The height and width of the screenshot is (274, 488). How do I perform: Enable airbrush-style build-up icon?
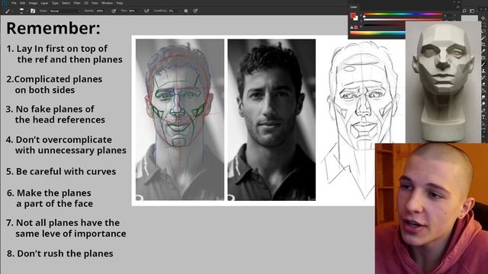click(x=146, y=11)
